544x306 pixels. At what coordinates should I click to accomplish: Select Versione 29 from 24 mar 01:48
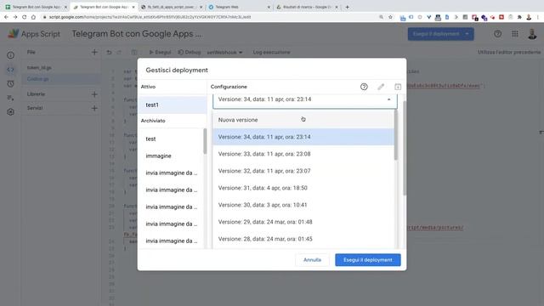click(303, 222)
